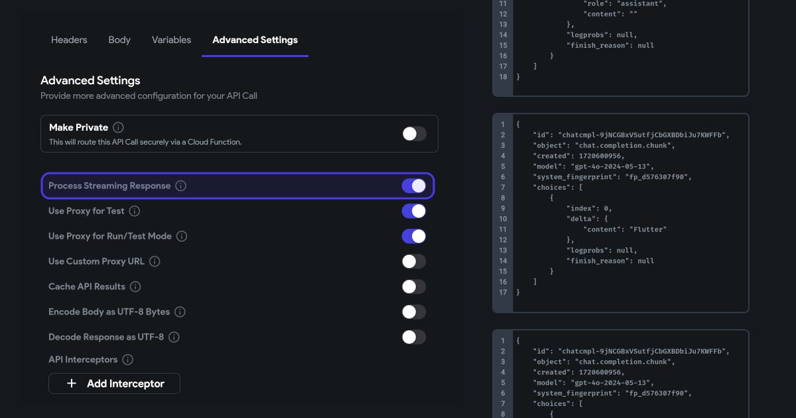Enable Encode Body as UTF-8 Bytes
The height and width of the screenshot is (418, 796).
[414, 312]
